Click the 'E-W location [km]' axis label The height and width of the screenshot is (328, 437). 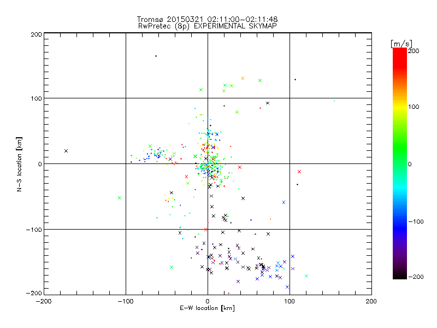click(207, 308)
